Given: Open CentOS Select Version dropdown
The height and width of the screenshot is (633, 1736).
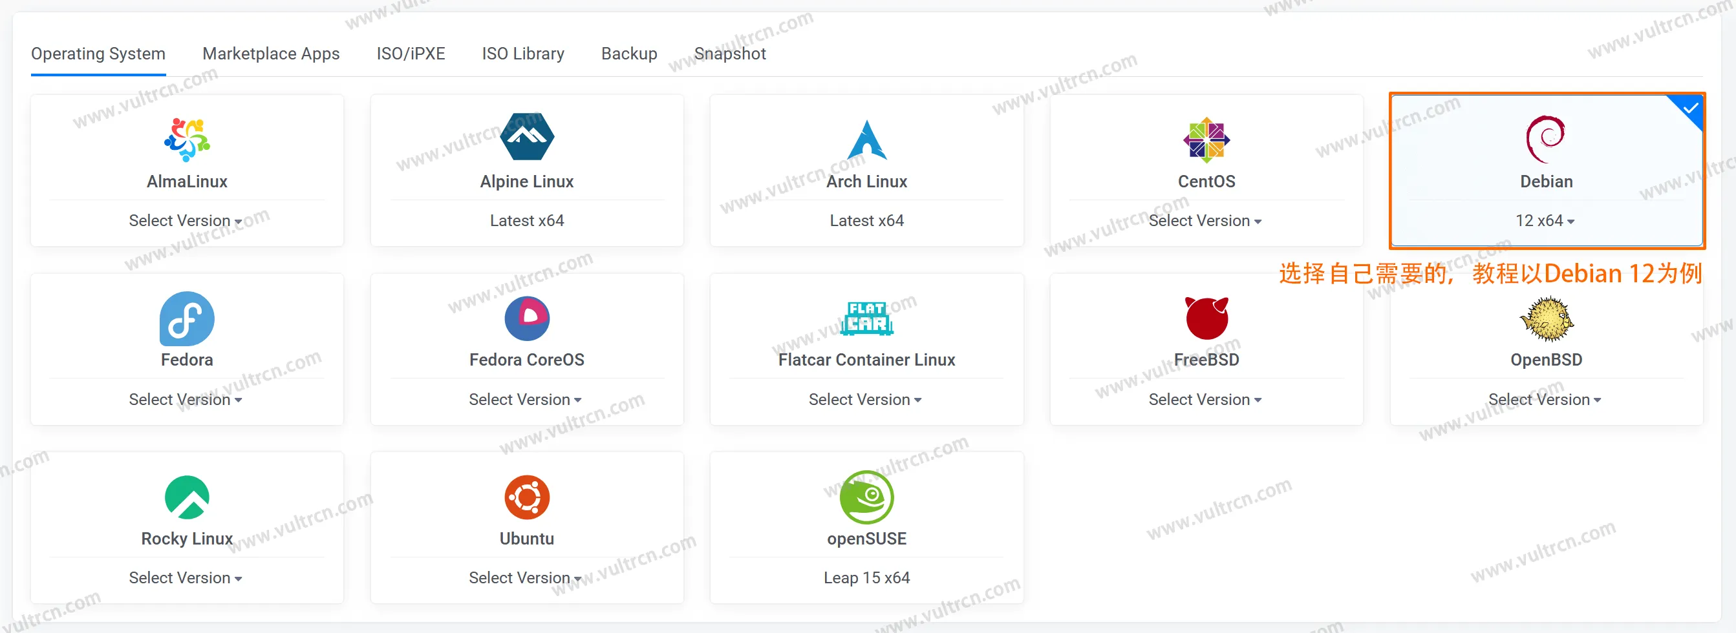Looking at the screenshot, I should click(1205, 221).
